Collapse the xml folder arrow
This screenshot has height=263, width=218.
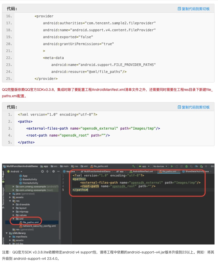(x=13, y=219)
